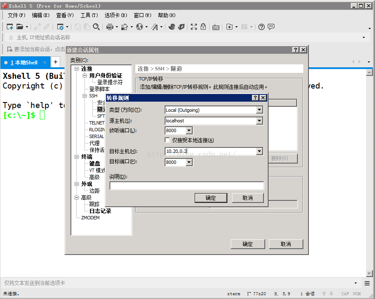
Task: Click the virtual keyboard icon
Action: [216, 27]
